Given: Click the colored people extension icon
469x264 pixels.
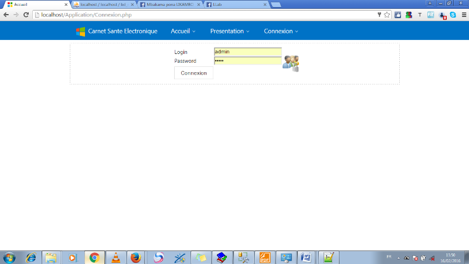Looking at the screenshot, I should (x=409, y=15).
